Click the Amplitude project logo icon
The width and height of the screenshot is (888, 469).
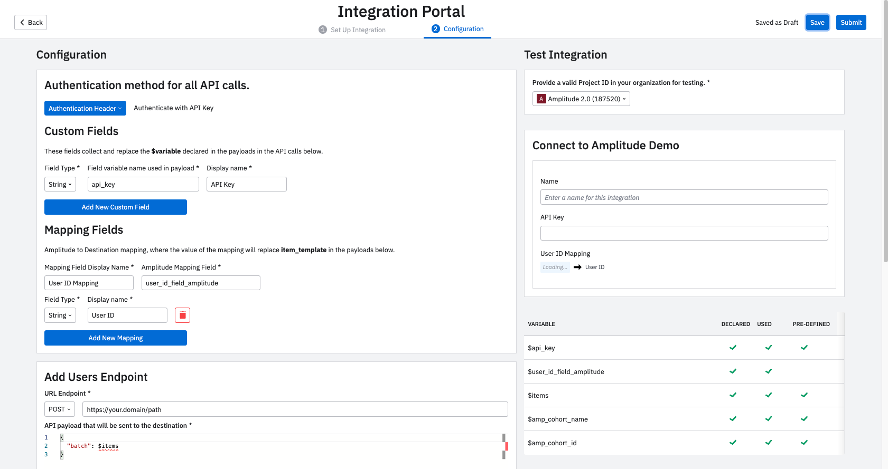541,99
